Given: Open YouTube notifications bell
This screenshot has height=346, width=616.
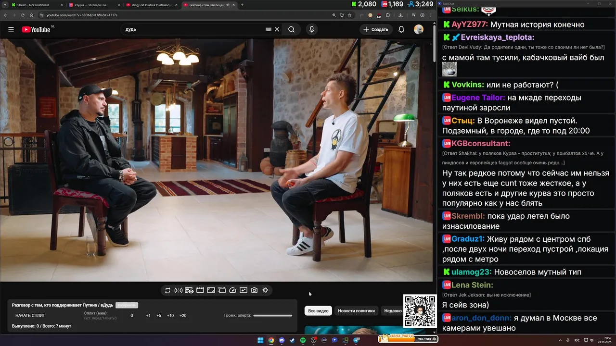Looking at the screenshot, I should click(x=401, y=29).
